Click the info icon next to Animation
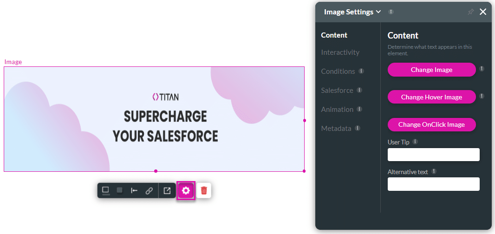 (359, 109)
